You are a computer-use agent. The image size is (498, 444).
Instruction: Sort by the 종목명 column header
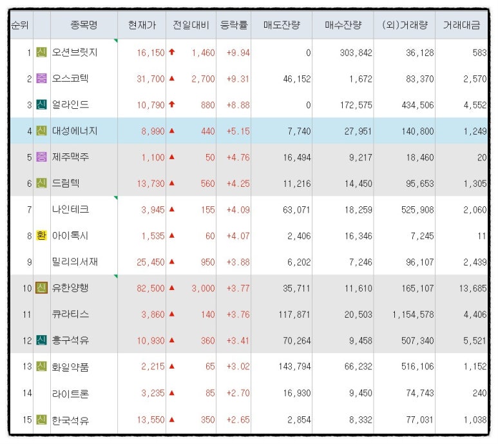(x=84, y=24)
